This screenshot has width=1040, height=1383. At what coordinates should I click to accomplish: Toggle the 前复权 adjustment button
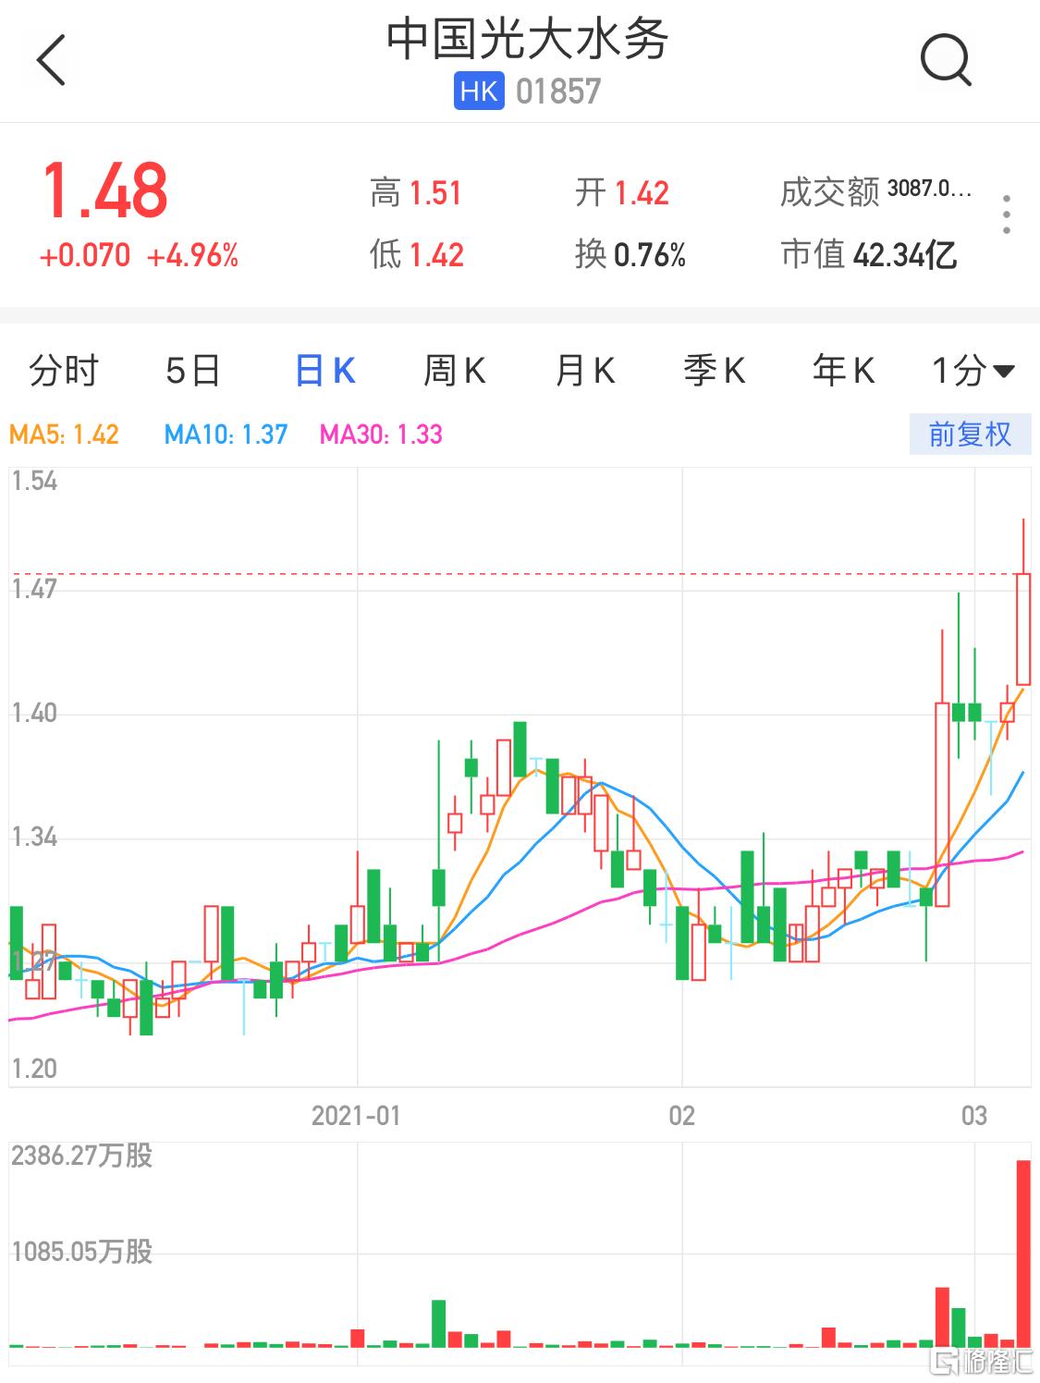(970, 434)
